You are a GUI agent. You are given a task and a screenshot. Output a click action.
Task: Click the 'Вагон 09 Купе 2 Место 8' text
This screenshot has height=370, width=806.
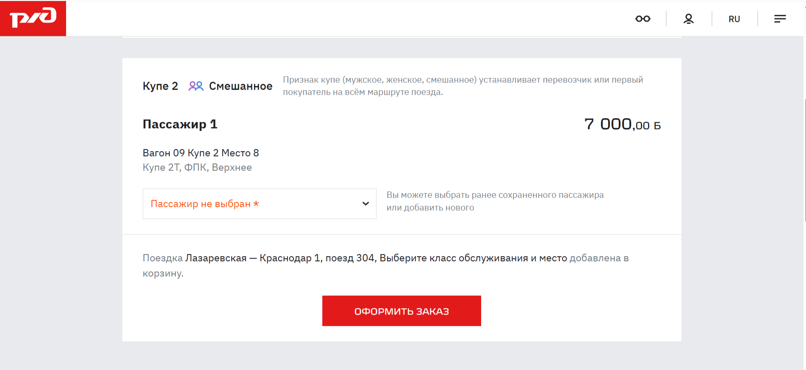pyautogui.click(x=200, y=153)
